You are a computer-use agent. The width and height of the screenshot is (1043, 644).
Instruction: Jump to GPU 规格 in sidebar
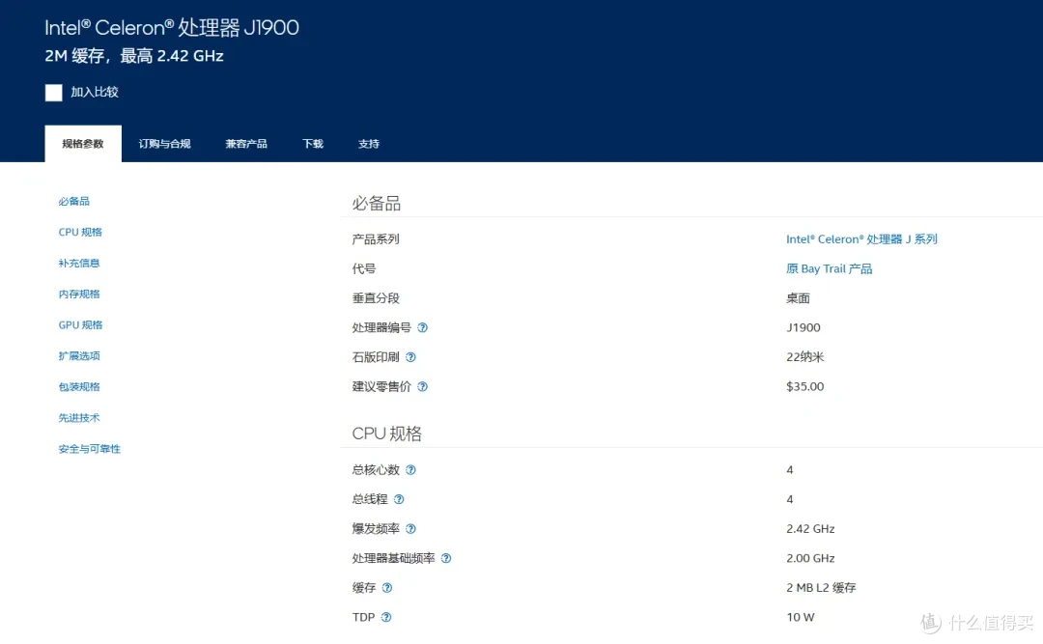(80, 324)
